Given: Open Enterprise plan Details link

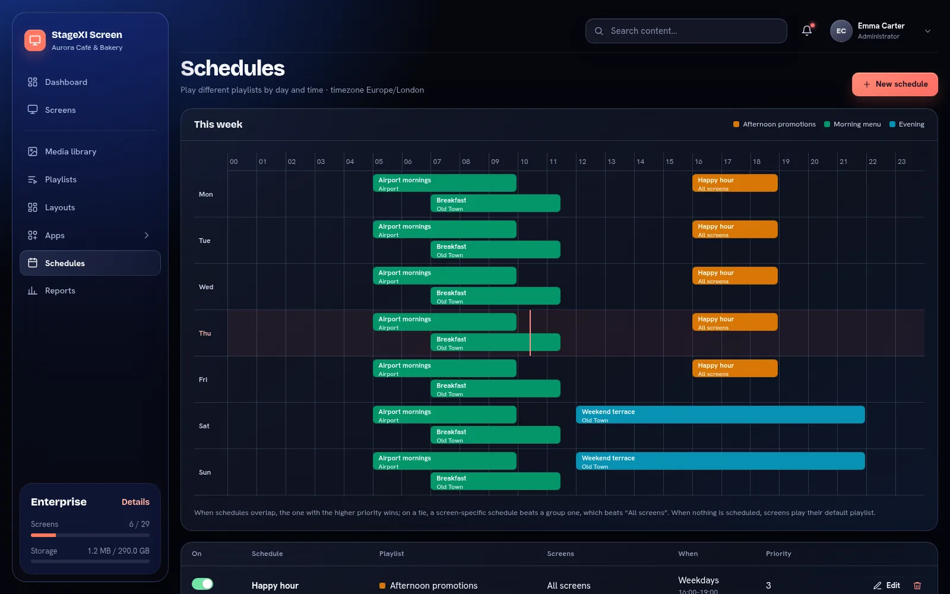Looking at the screenshot, I should coord(135,502).
